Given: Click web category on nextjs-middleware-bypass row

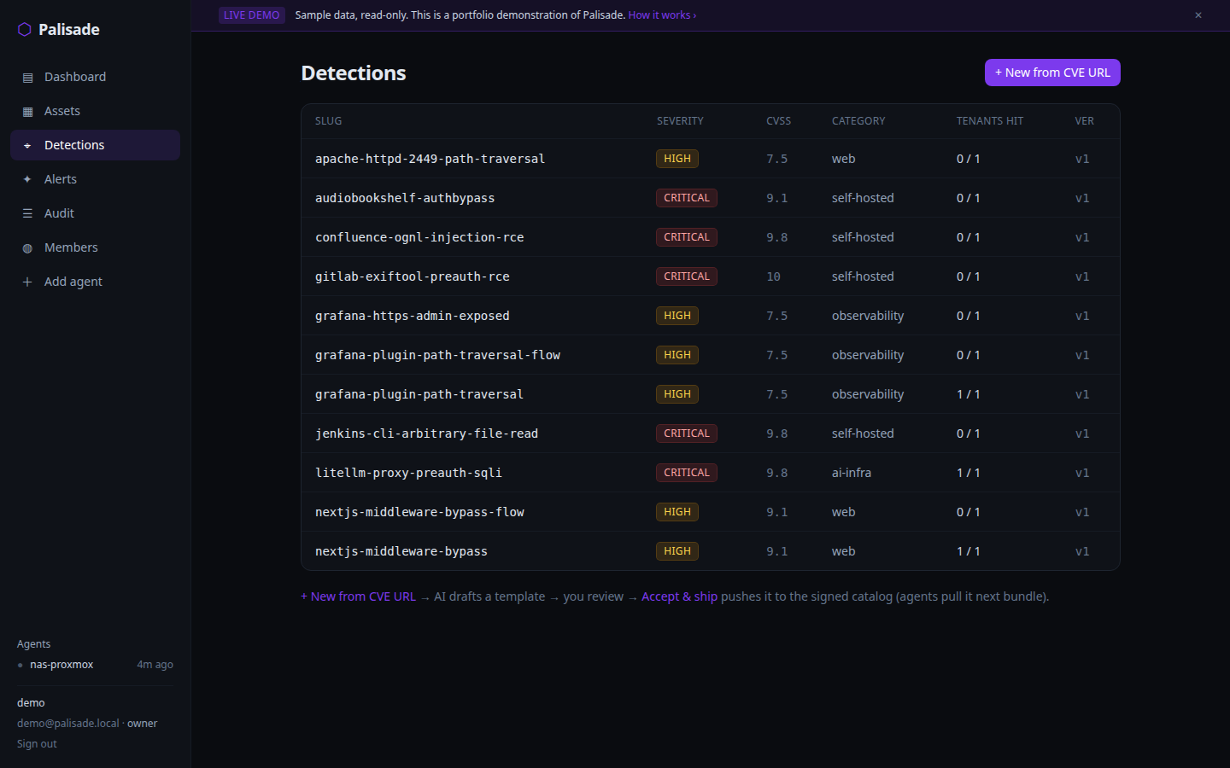Looking at the screenshot, I should tap(843, 551).
